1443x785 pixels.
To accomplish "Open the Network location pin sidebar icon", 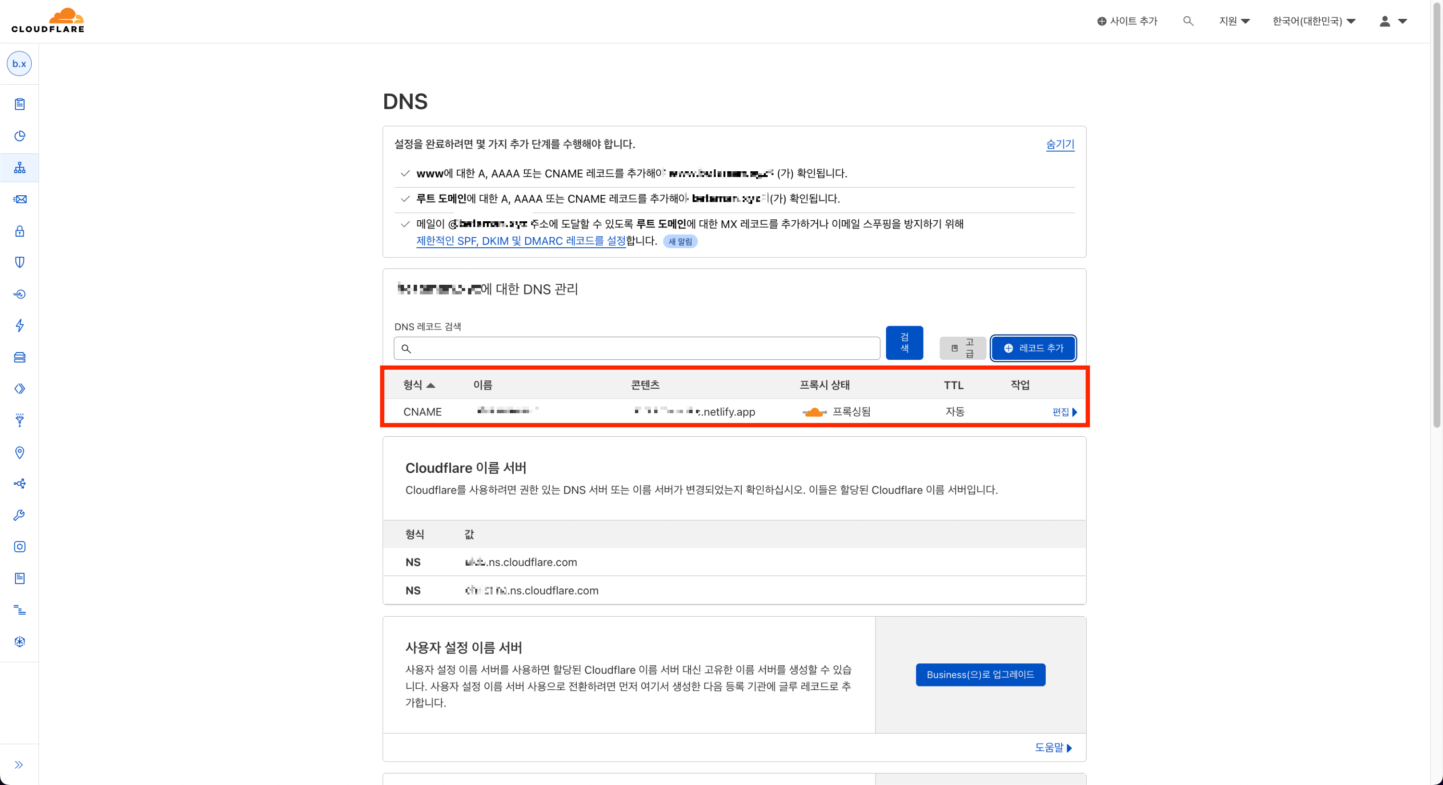I will pos(20,452).
